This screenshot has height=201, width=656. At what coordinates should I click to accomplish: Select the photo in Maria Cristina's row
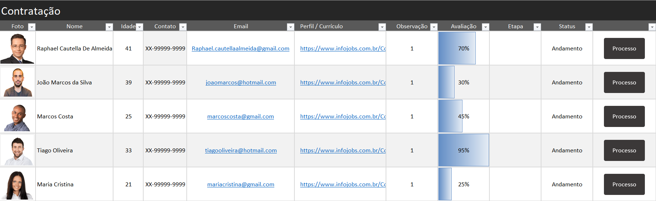(17, 185)
